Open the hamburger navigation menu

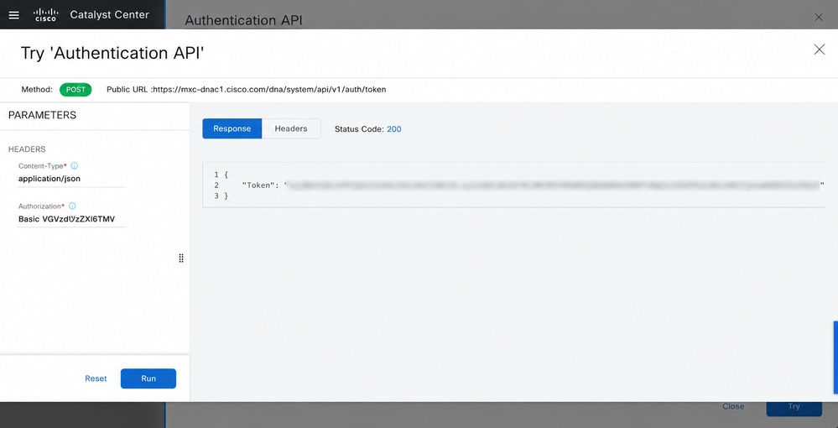[14, 15]
